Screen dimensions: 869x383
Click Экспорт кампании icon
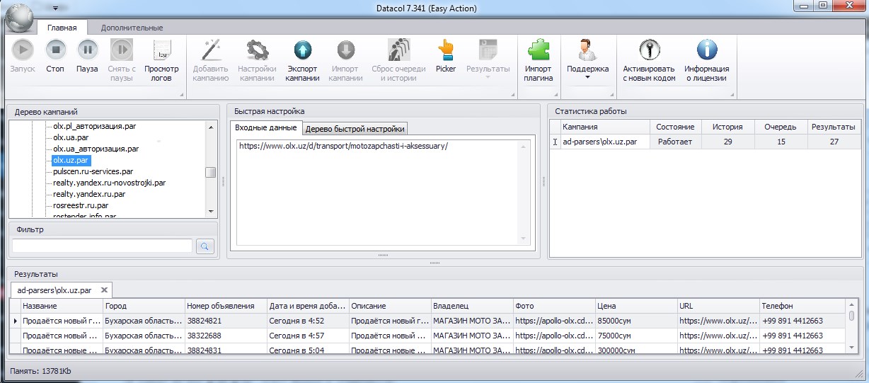[x=302, y=51]
